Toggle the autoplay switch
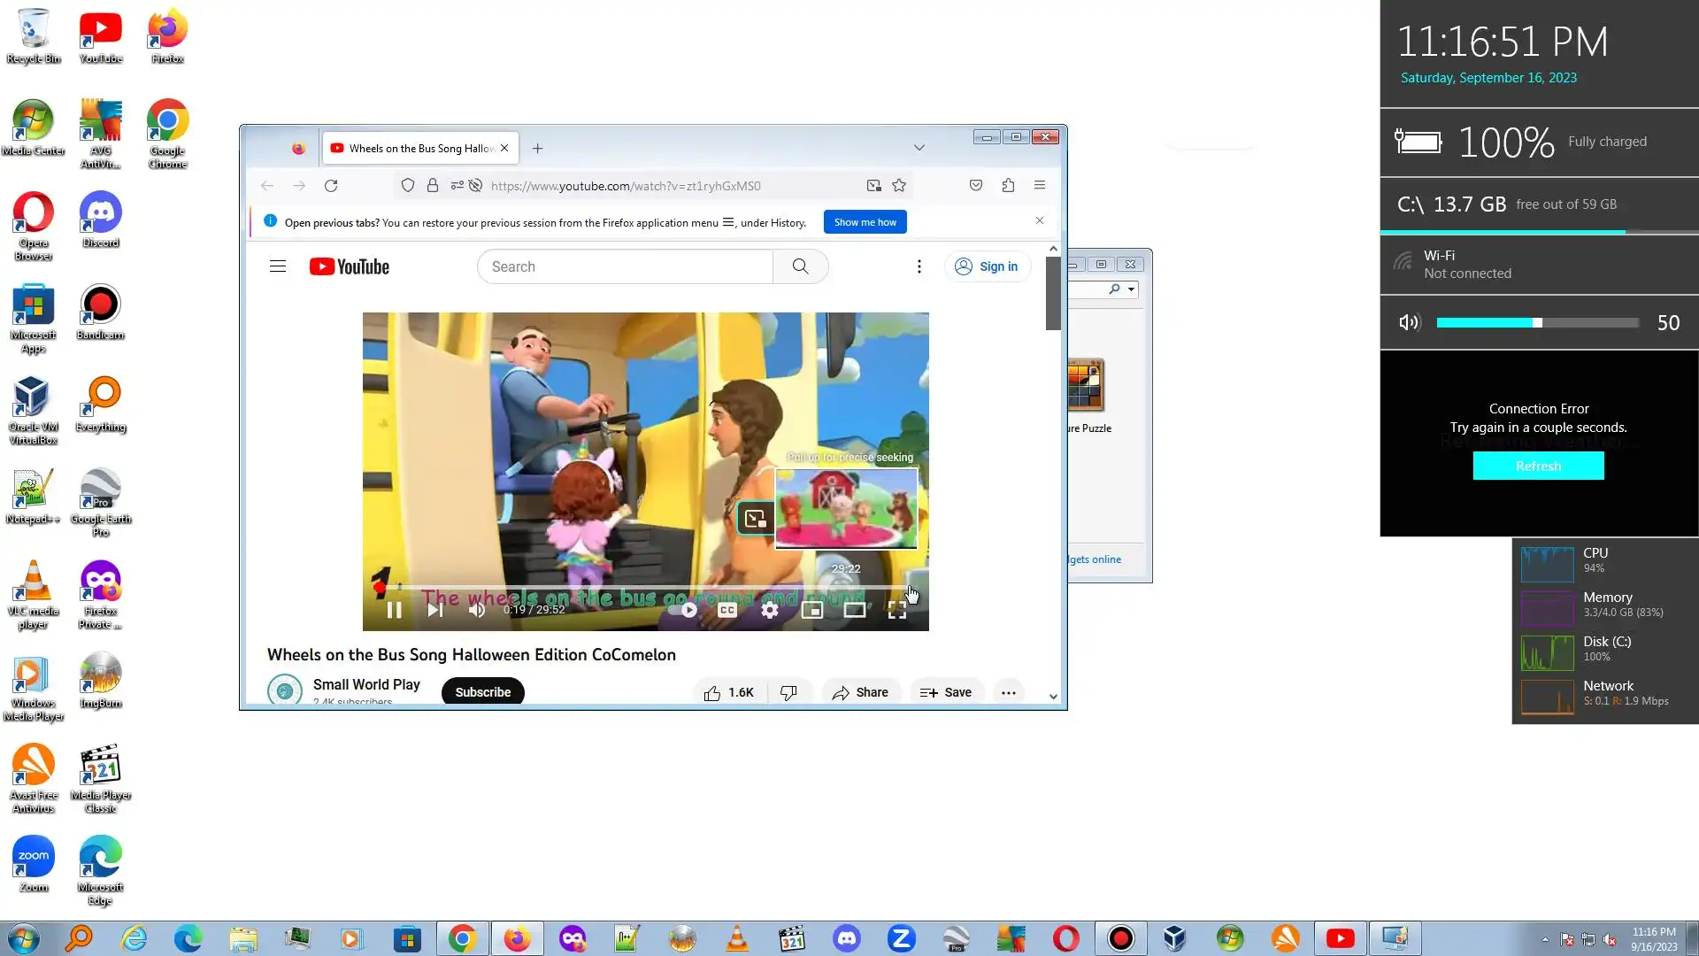1699x956 pixels. [x=683, y=610]
